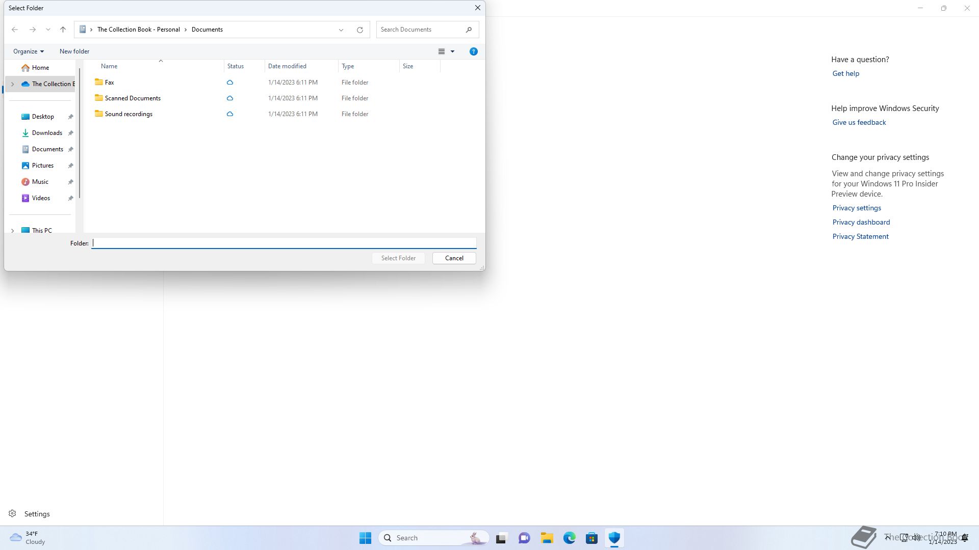Open the Organize menu
The height and width of the screenshot is (550, 979).
tap(28, 51)
